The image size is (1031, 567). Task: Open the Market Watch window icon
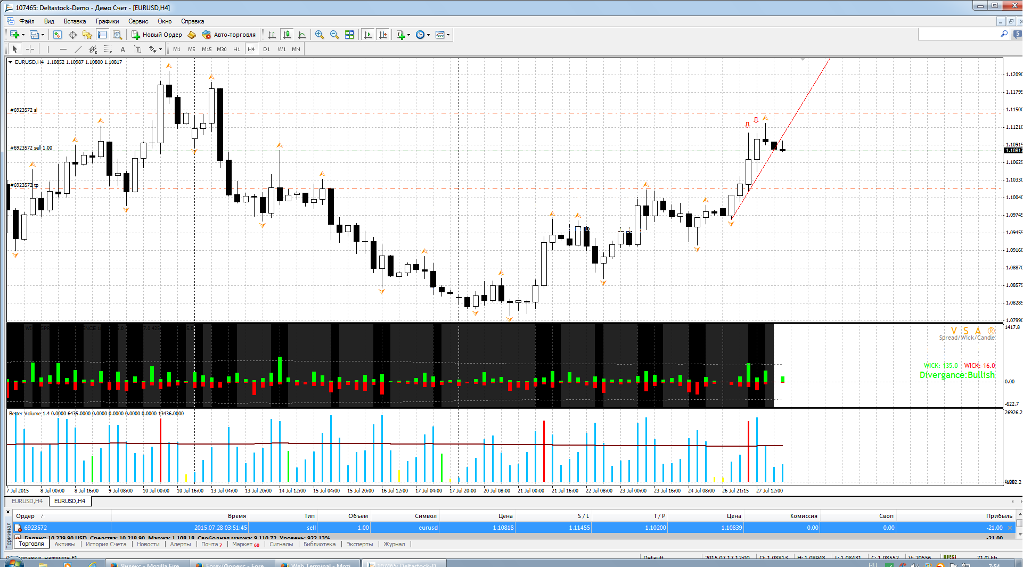(58, 35)
